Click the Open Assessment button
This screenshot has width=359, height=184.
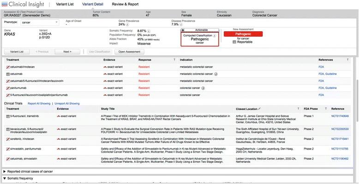point(129,52)
